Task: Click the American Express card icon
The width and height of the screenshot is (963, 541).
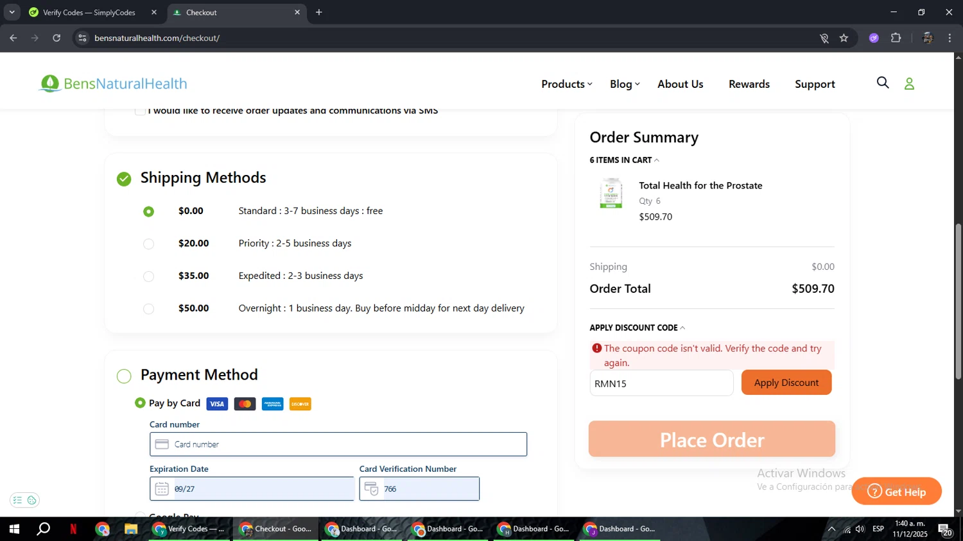Action: coord(272,404)
